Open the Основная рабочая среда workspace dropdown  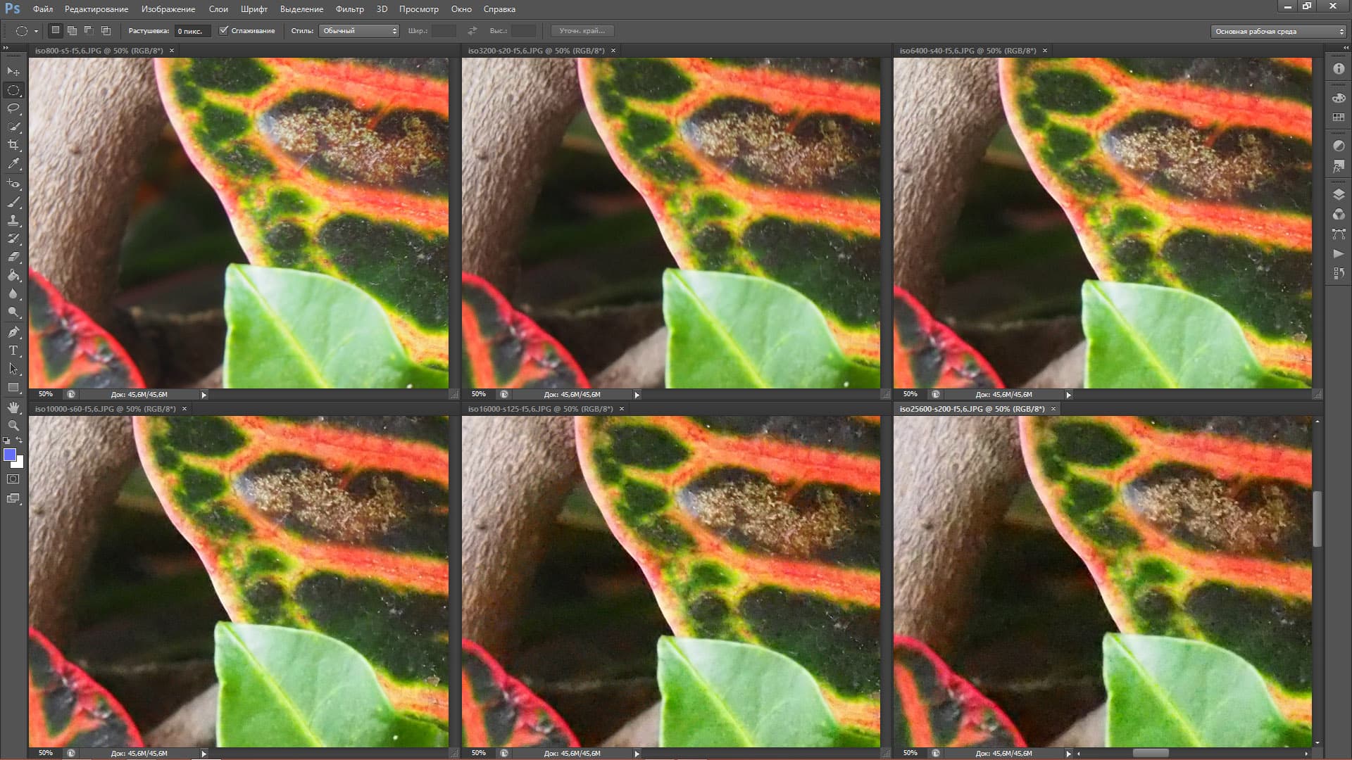pyautogui.click(x=1279, y=32)
